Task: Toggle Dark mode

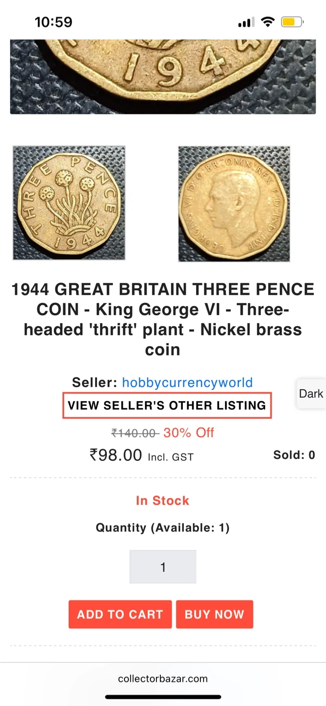Action: coord(311,394)
